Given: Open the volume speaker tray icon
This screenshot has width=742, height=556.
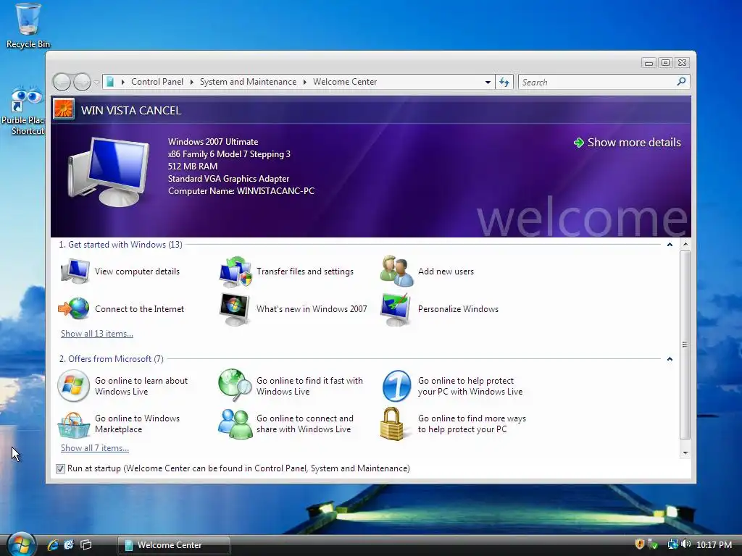Looking at the screenshot, I should click(x=685, y=544).
